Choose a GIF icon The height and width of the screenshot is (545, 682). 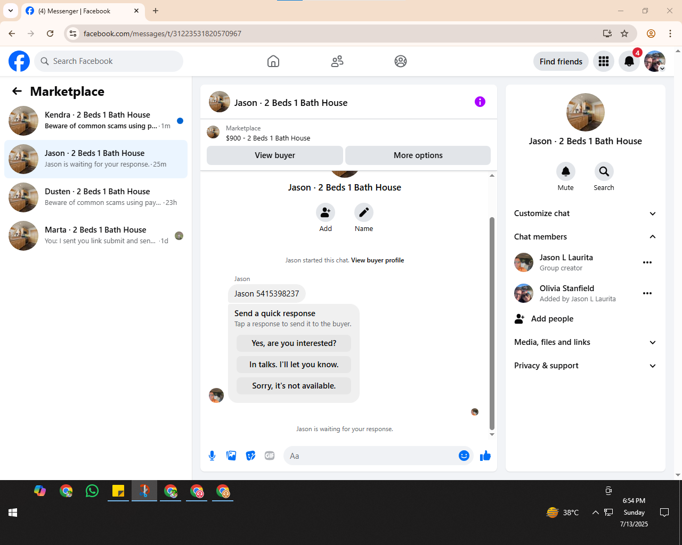270,456
